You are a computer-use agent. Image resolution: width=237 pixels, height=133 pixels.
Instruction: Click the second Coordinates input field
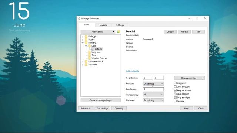[159, 78]
